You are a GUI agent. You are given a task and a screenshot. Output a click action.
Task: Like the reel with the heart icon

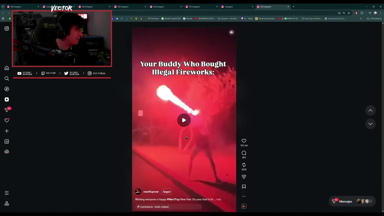click(x=244, y=141)
